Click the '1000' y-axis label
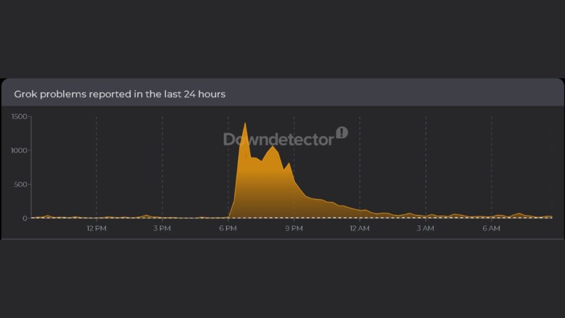This screenshot has height=318, width=565. pos(19,150)
